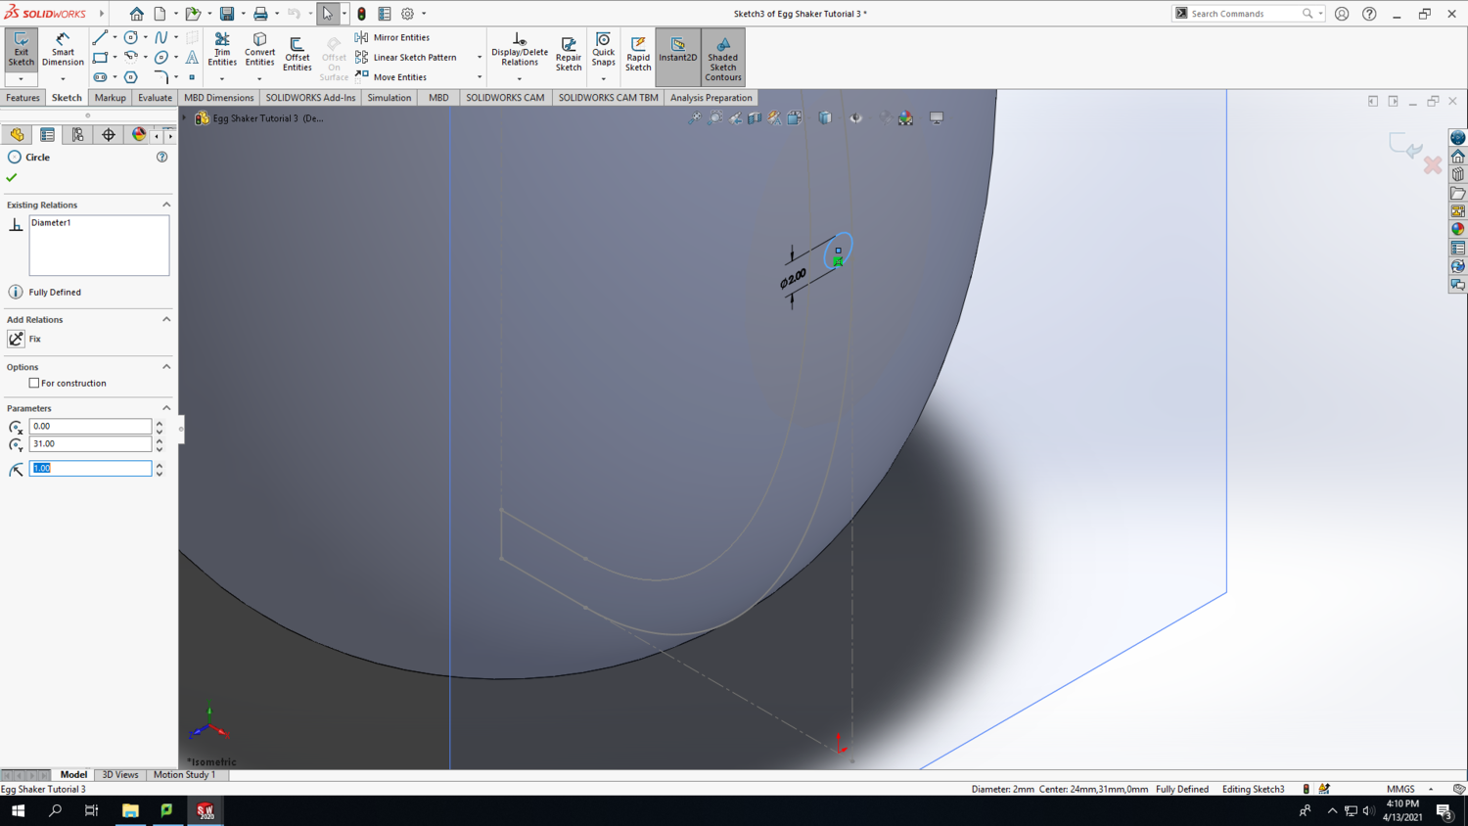Click Move Entities
The width and height of the screenshot is (1468, 826).
pos(390,76)
